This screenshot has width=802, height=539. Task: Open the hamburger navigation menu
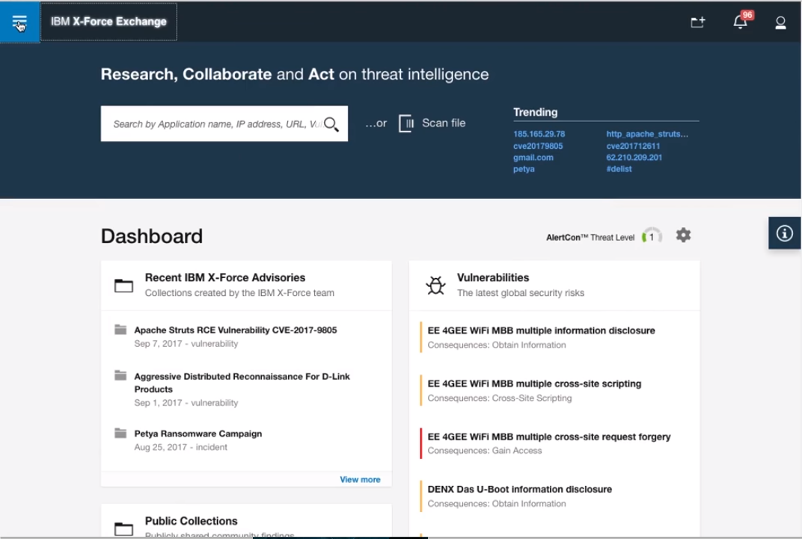click(x=19, y=22)
